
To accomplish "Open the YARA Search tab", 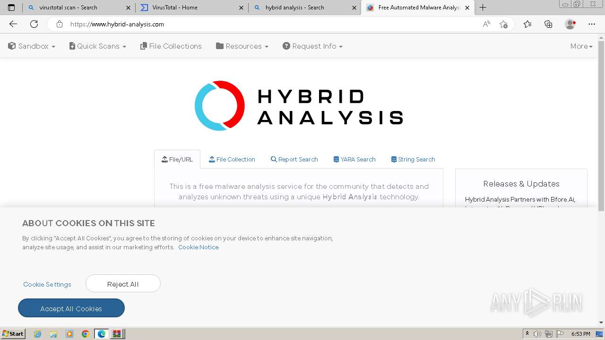I will pyautogui.click(x=354, y=160).
